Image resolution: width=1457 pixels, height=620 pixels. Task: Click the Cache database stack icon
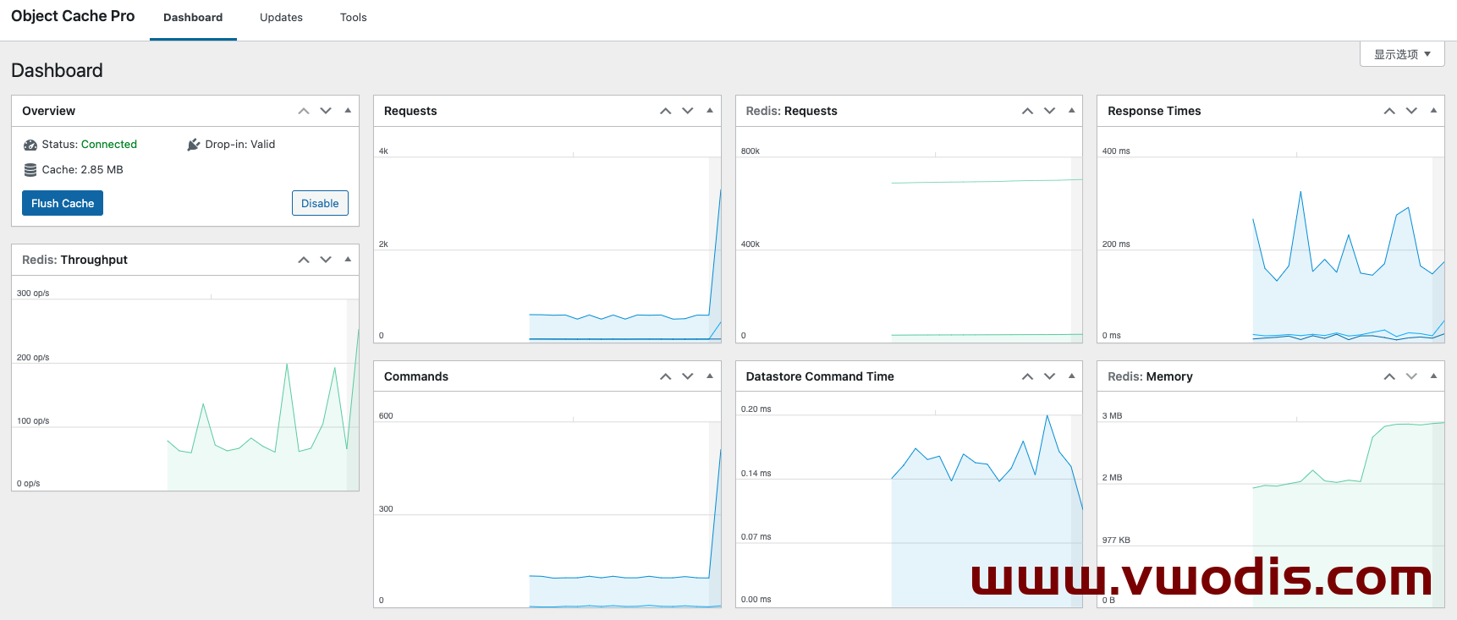[30, 170]
